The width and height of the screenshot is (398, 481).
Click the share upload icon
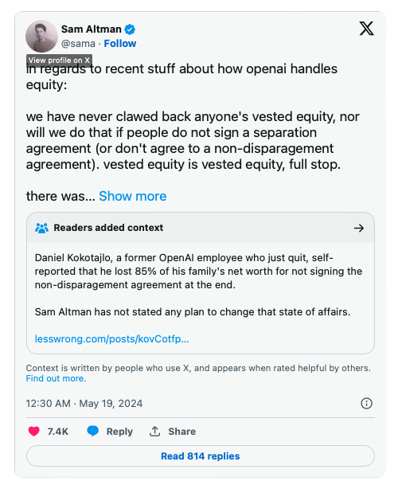(x=155, y=431)
